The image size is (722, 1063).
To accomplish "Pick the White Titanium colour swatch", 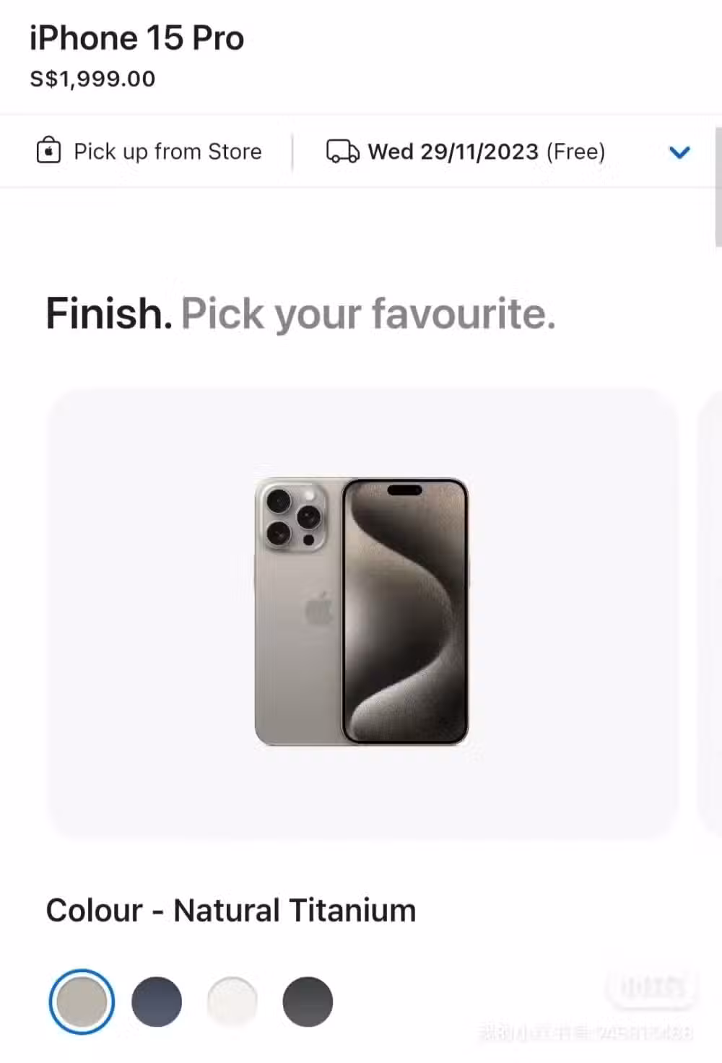I will point(232,1002).
